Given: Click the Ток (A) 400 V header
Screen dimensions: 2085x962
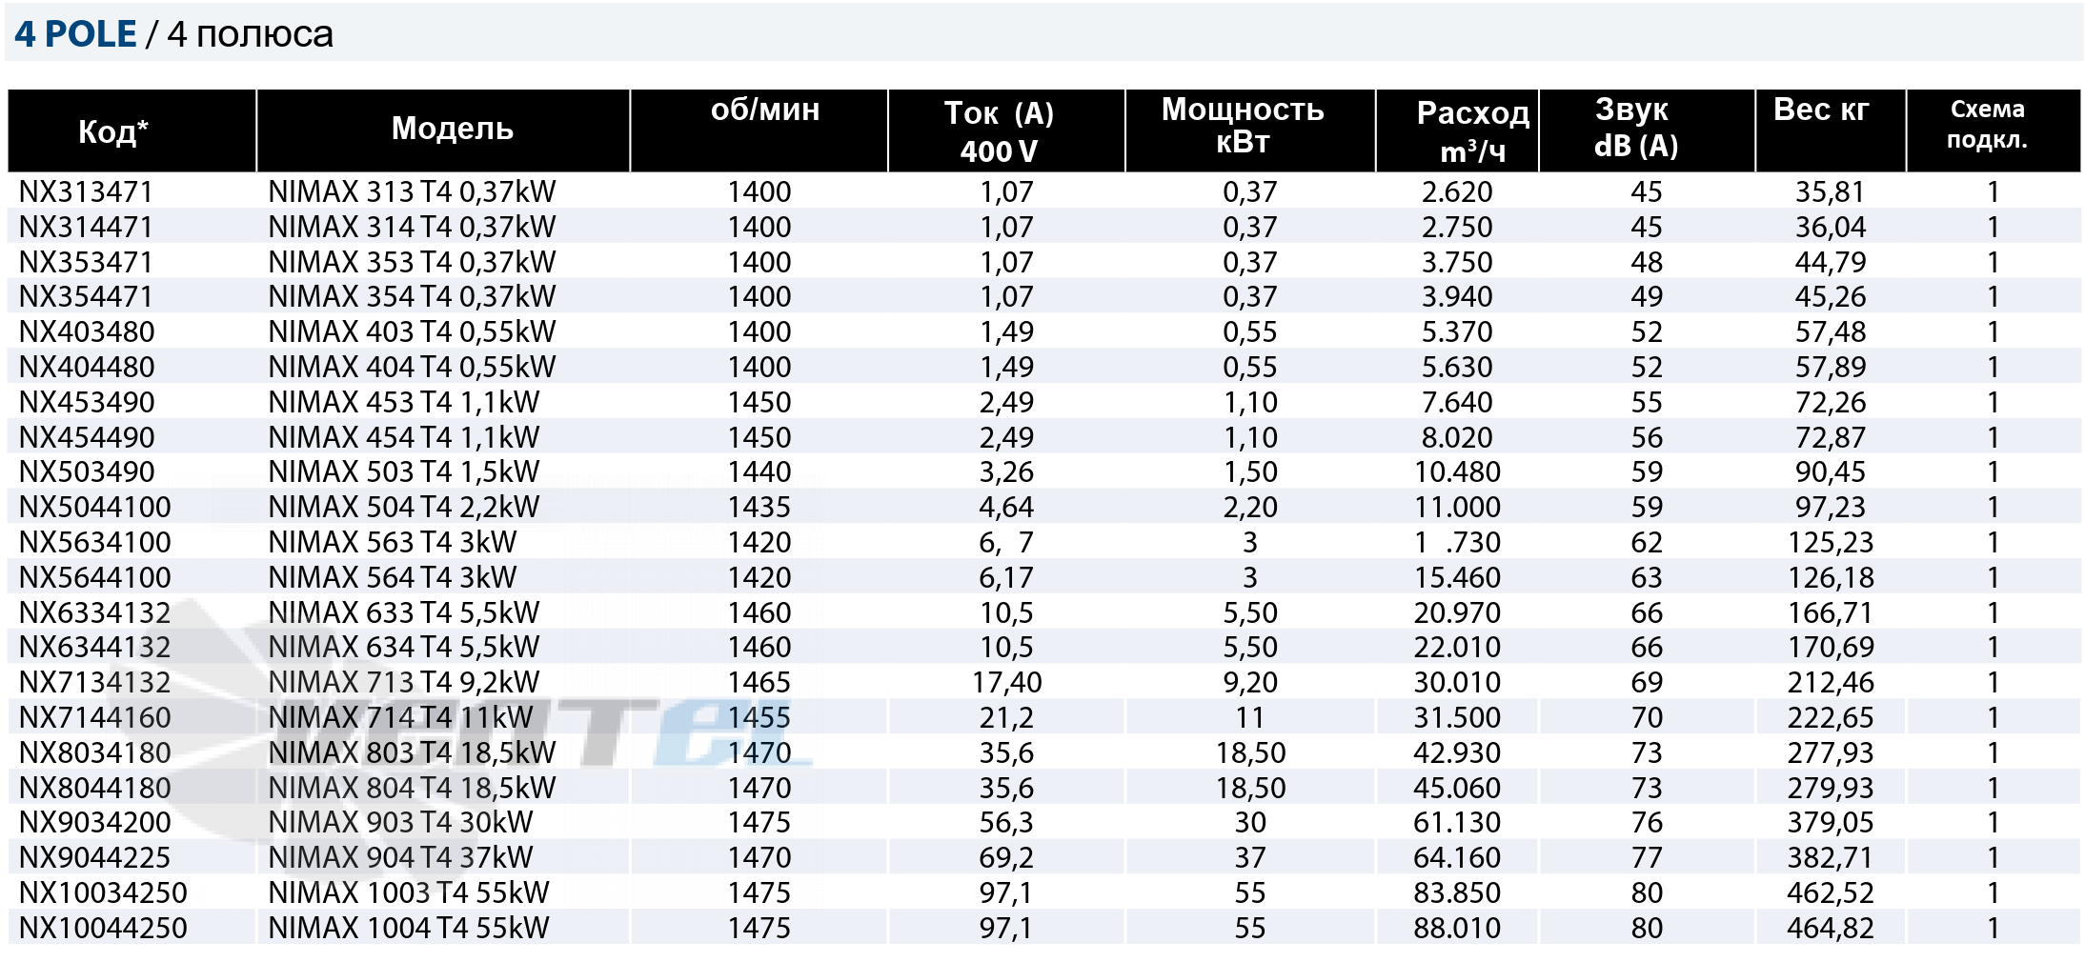Looking at the screenshot, I should [x=999, y=131].
